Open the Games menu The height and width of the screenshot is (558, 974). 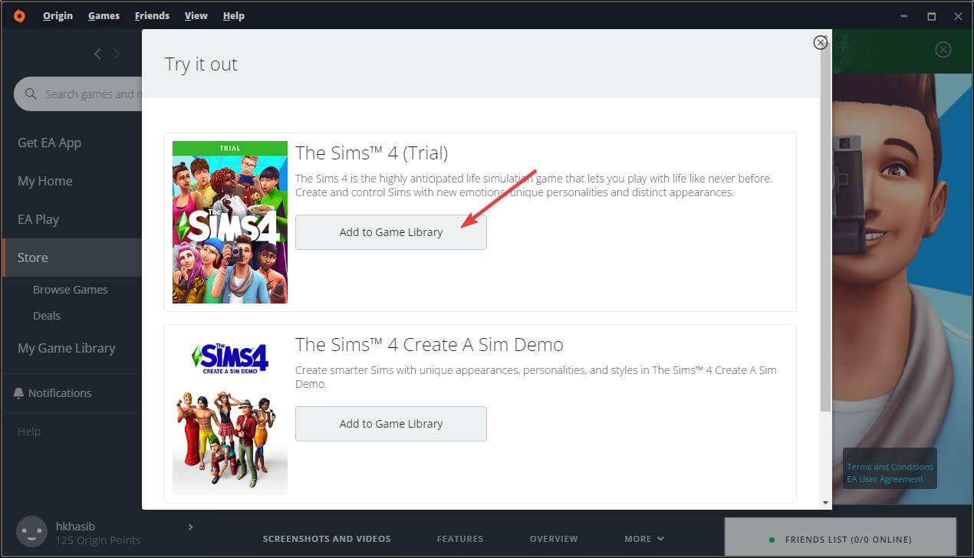[104, 15]
